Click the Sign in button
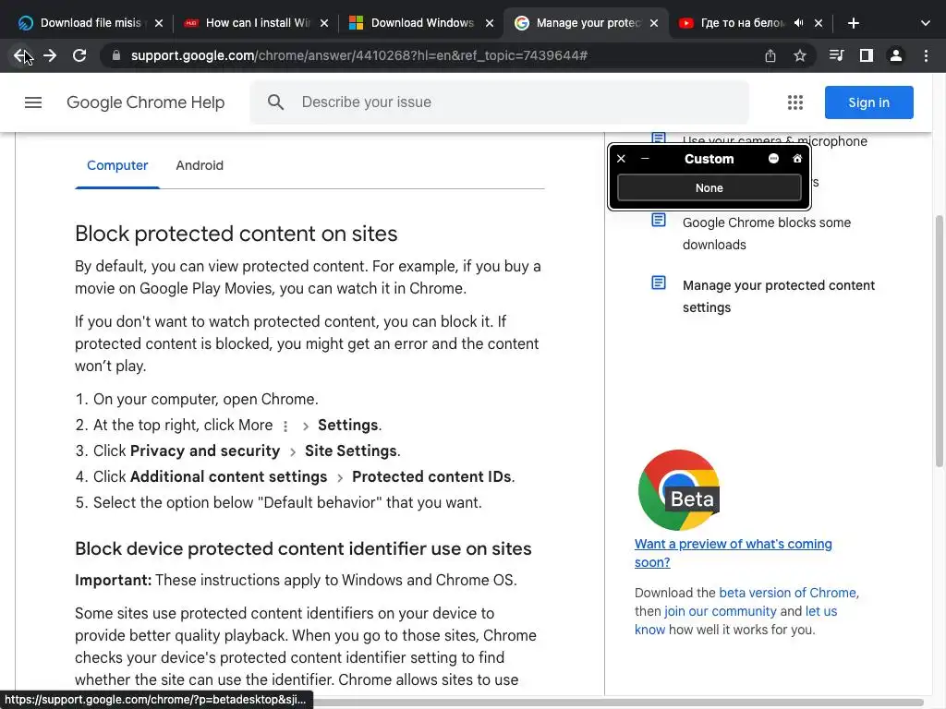Viewport: 946px width, 709px height. pyautogui.click(x=868, y=102)
